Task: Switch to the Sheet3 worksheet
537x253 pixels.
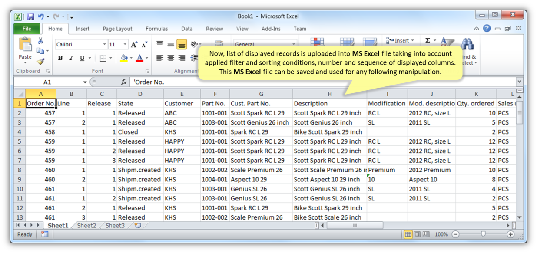Action: coord(115,226)
